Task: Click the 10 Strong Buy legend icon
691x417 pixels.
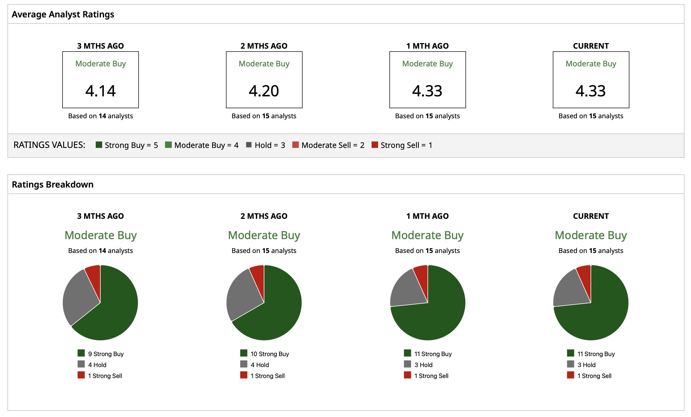Action: pos(244,353)
